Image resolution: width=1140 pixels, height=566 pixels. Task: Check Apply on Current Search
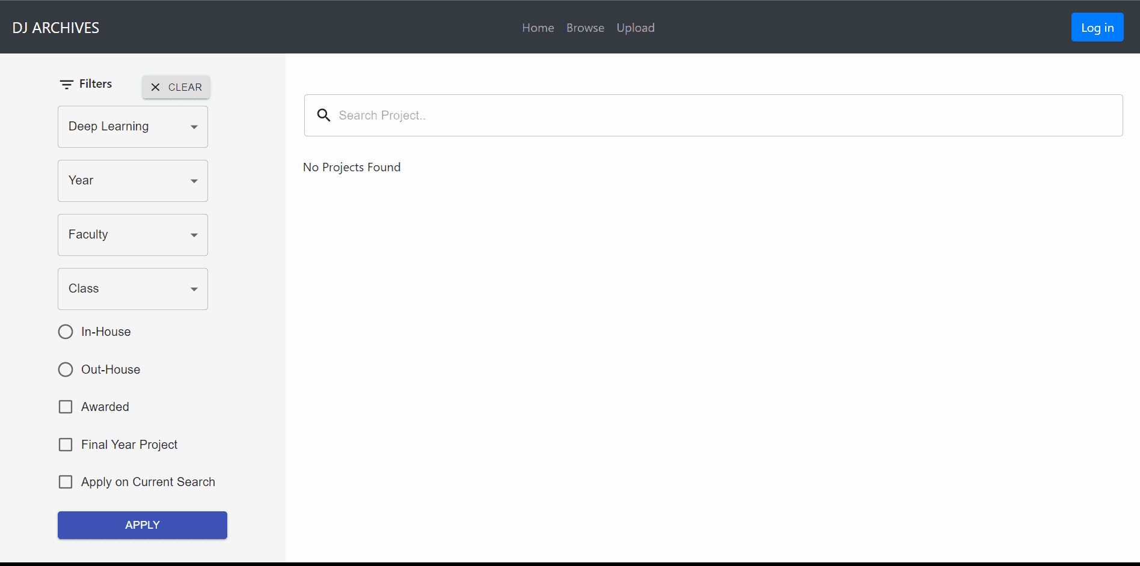66,482
